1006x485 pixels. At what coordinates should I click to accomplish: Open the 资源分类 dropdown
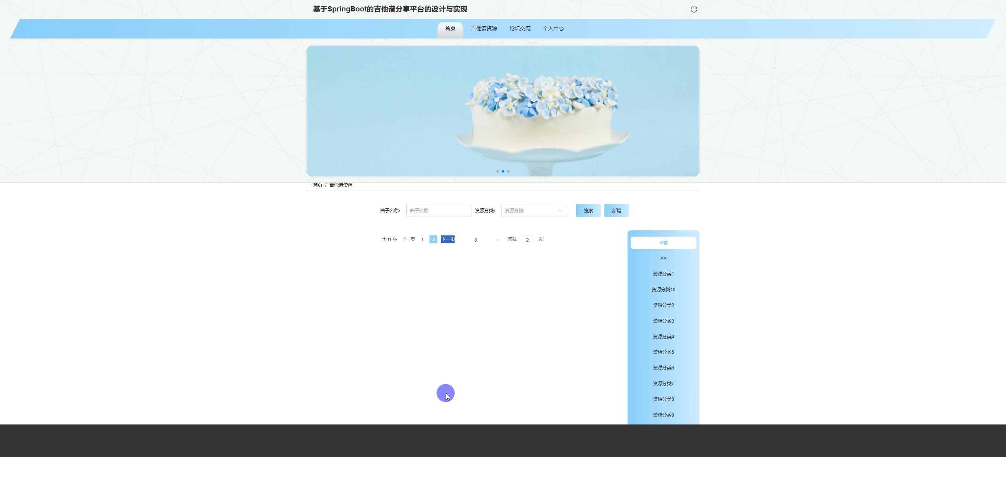pyautogui.click(x=533, y=211)
